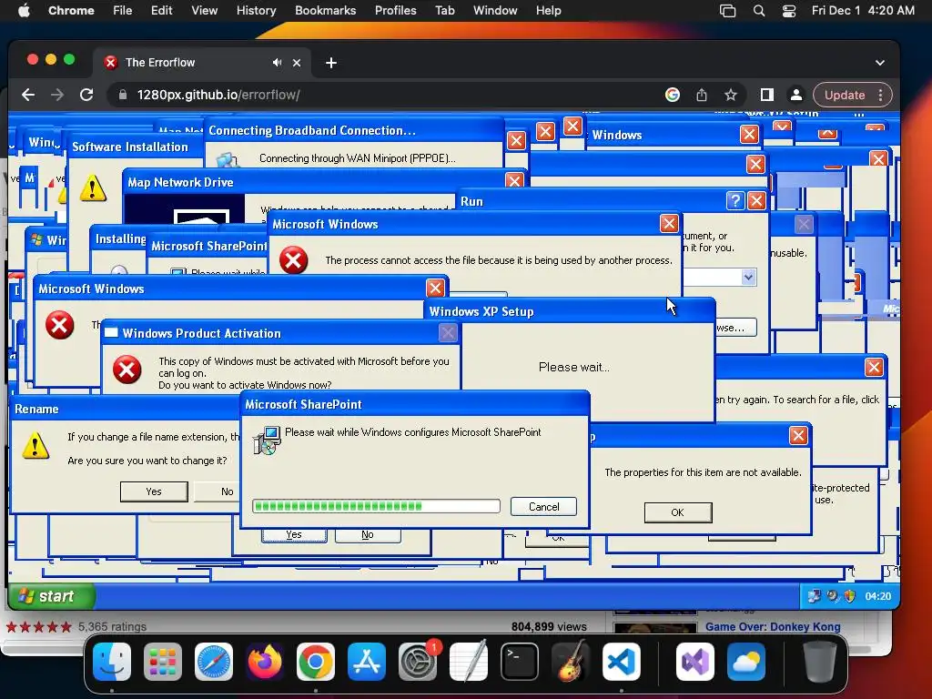Image resolution: width=932 pixels, height=699 pixels.
Task: Close the Map Network Drive dialog
Action: pyautogui.click(x=514, y=181)
